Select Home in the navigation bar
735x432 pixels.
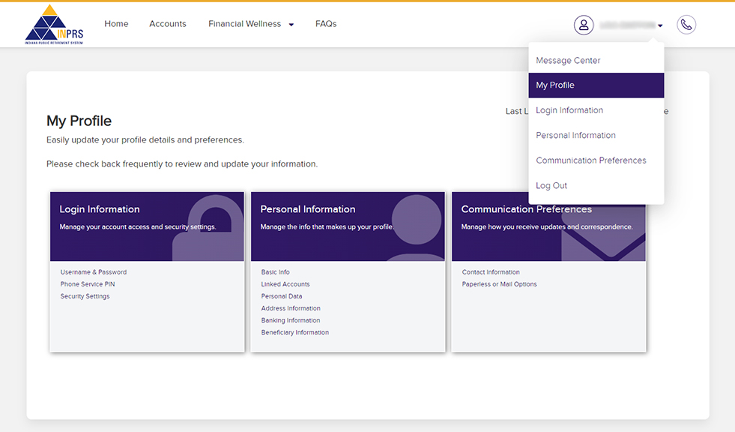point(116,23)
